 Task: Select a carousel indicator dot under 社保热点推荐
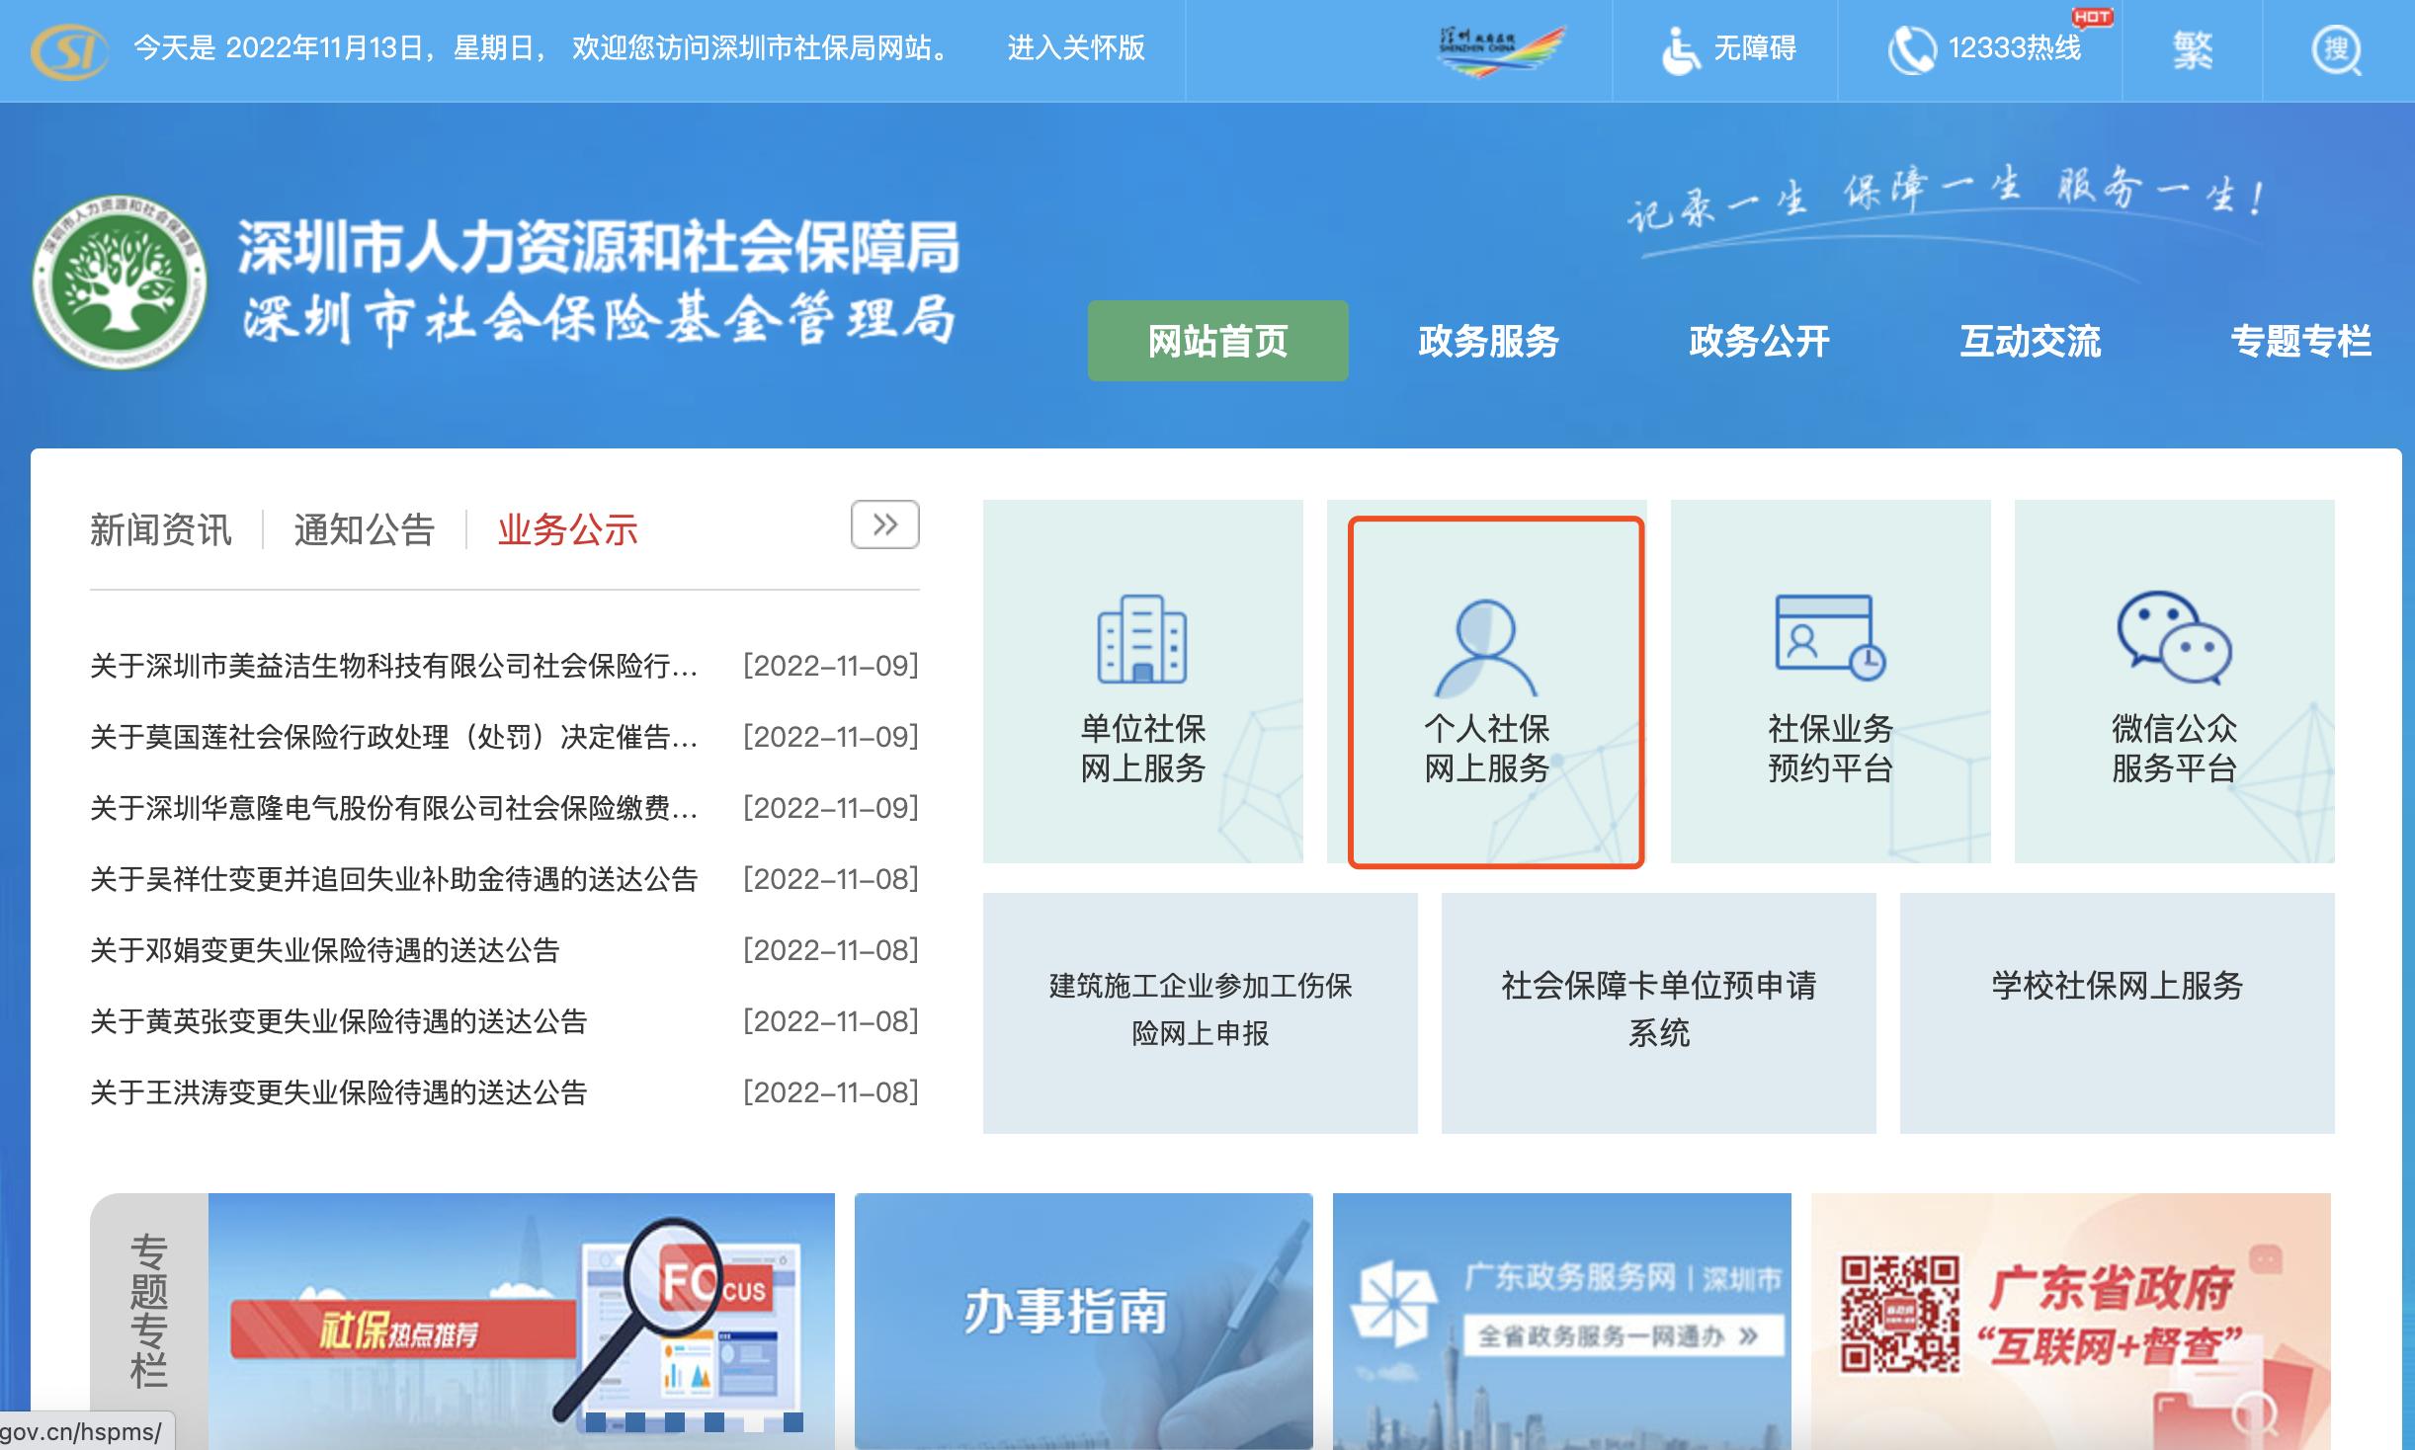click(x=595, y=1425)
